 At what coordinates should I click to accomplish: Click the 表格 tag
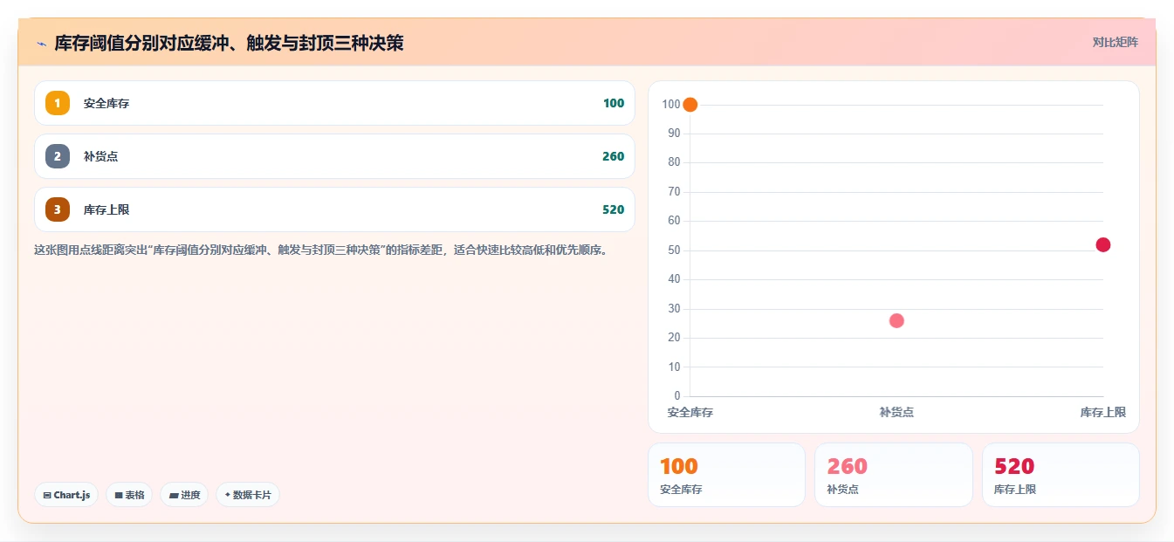[129, 495]
